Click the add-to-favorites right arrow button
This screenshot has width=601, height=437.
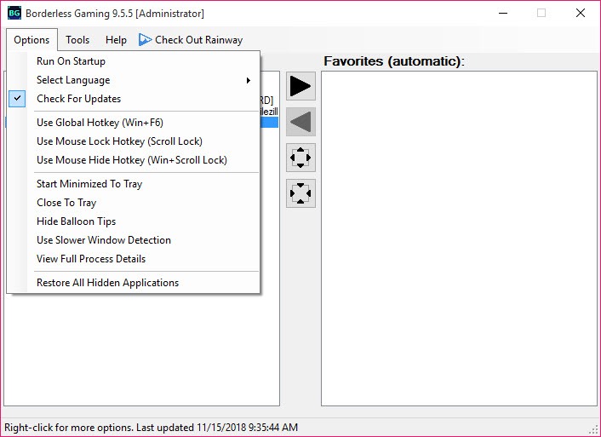click(x=300, y=86)
